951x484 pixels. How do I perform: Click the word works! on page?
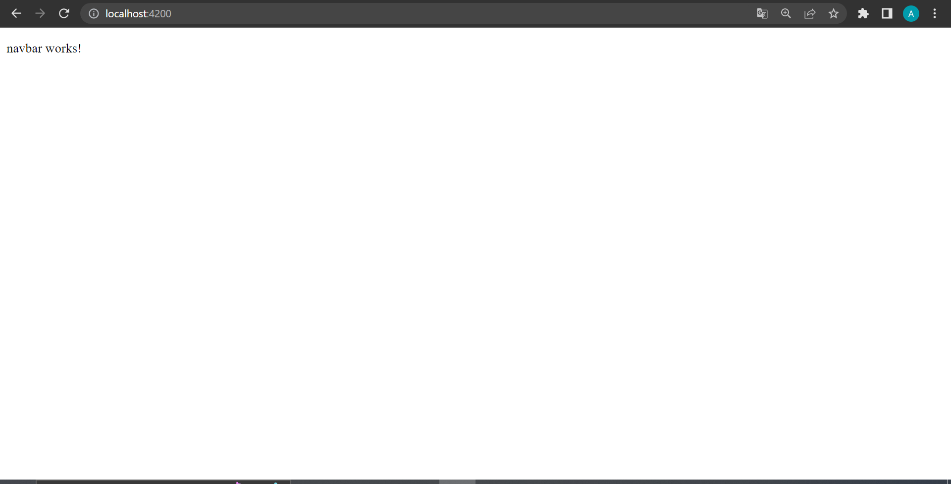63,48
